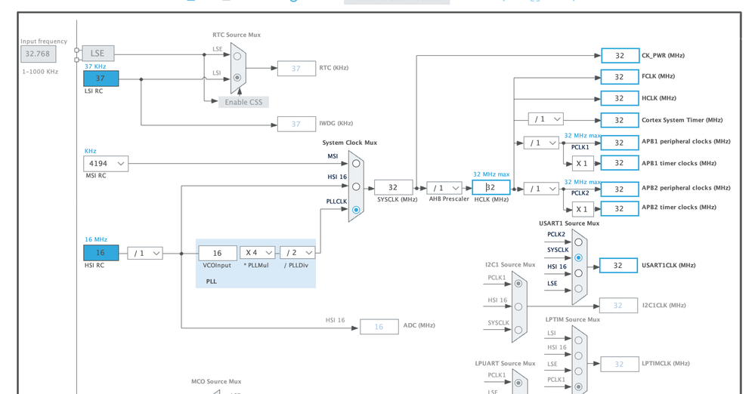Open the AHB Prescaler dropdown
Image resolution: width=755 pixels, height=394 pixels.
click(x=444, y=188)
